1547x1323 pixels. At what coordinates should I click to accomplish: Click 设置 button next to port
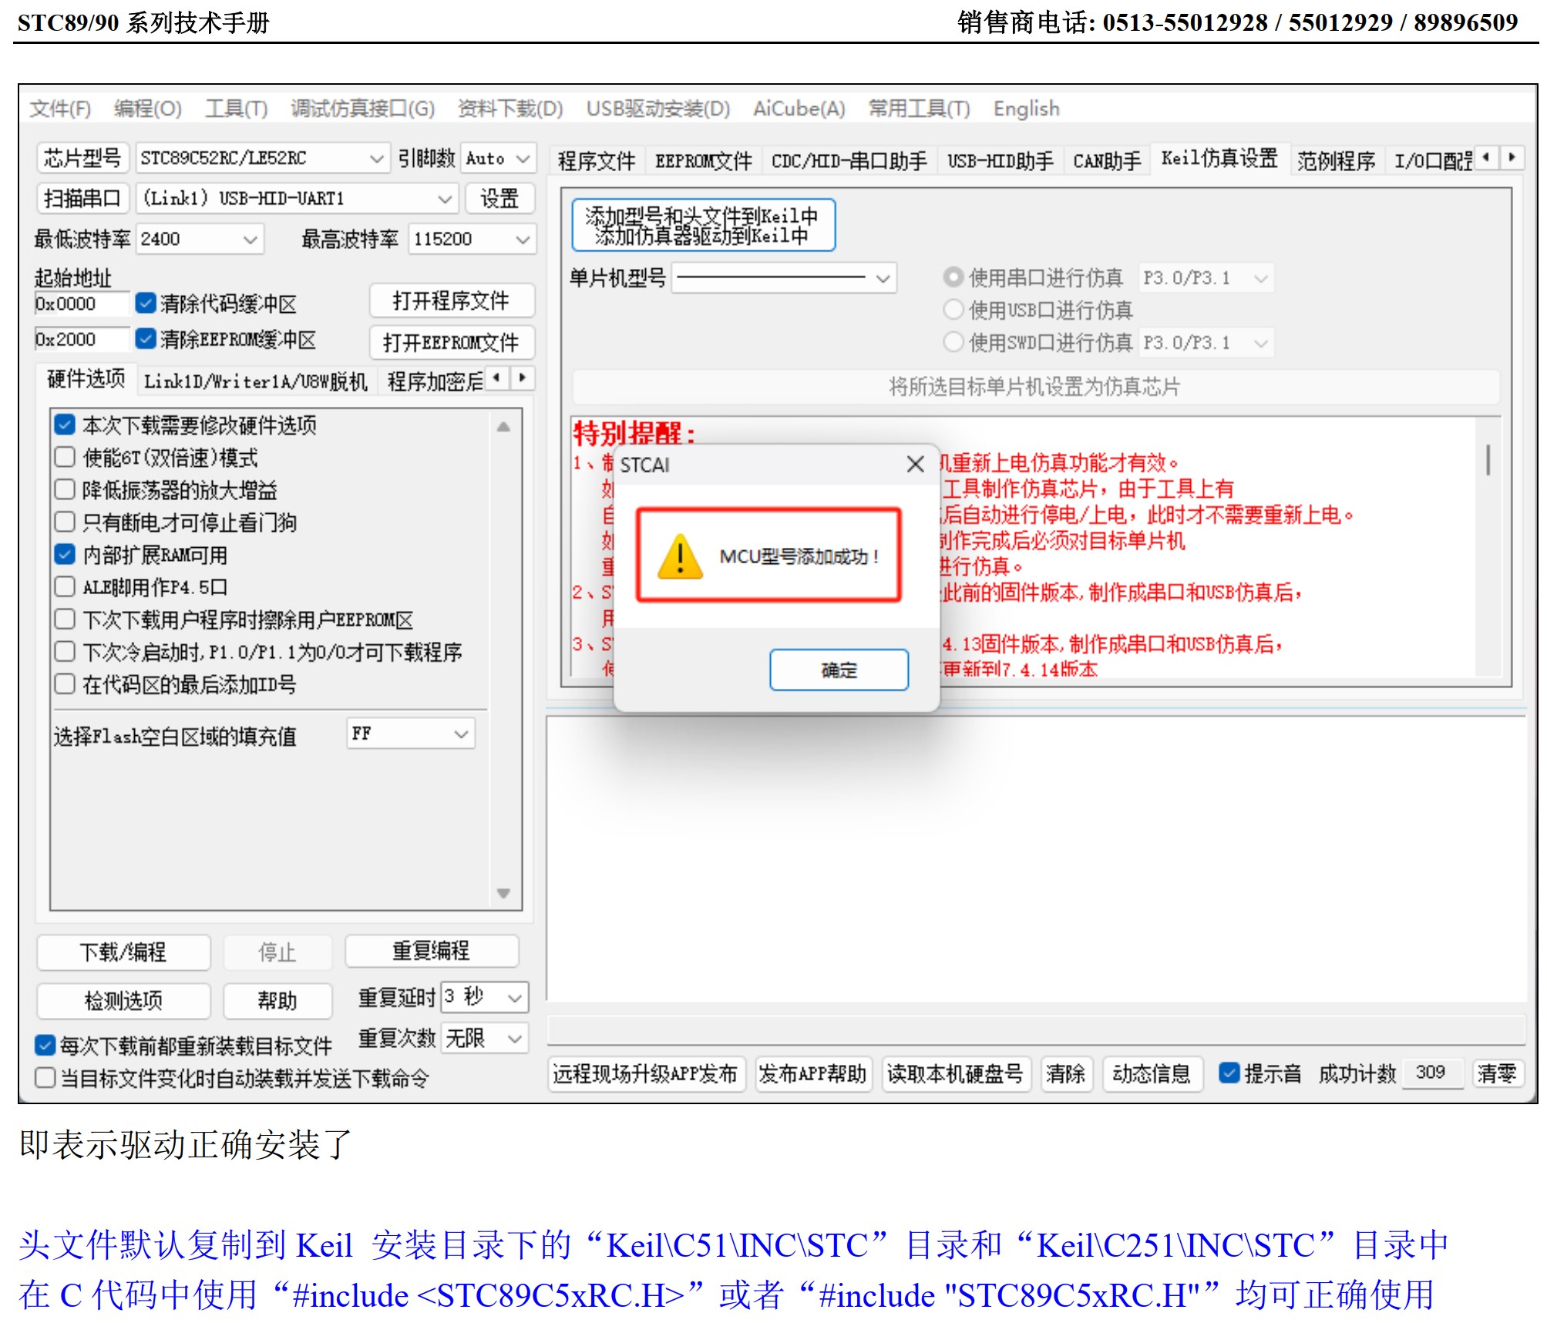point(499,198)
